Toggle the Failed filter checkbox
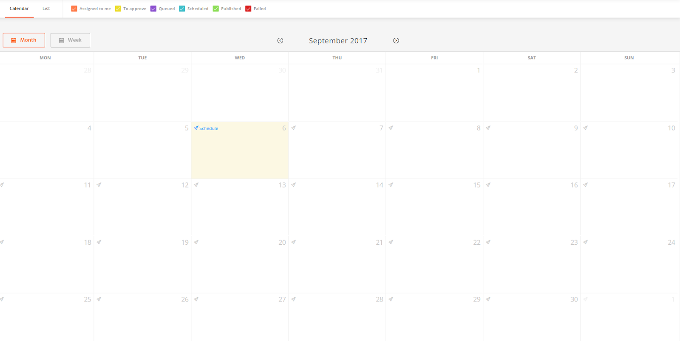This screenshot has width=680, height=341. tap(249, 8)
